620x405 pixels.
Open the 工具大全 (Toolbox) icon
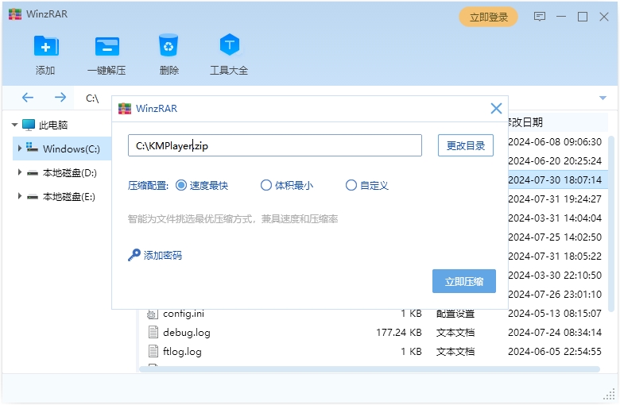pyautogui.click(x=229, y=45)
